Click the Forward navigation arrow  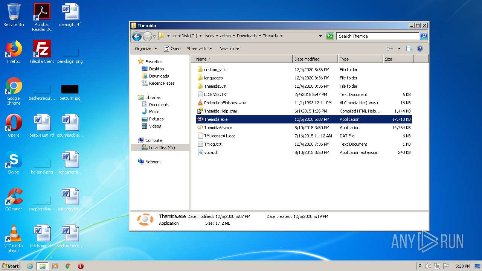[x=147, y=36]
